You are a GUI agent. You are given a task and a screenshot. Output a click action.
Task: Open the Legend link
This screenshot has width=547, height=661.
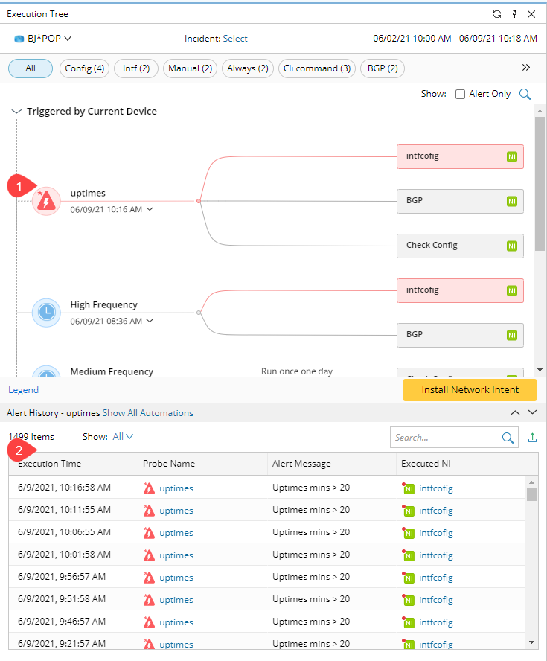pyautogui.click(x=24, y=390)
